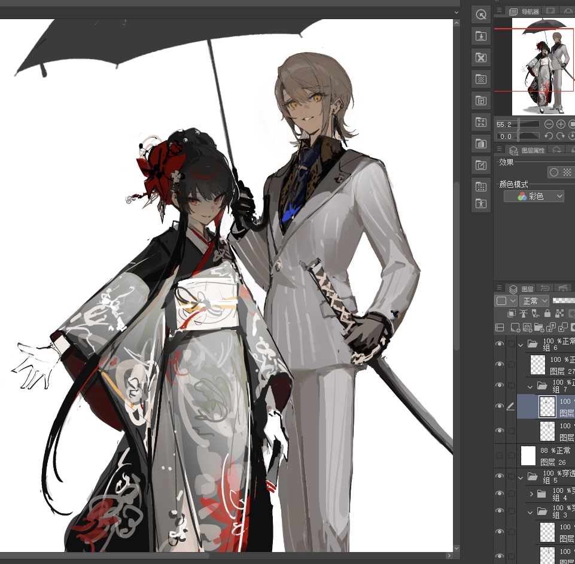Set layer as reference layer (lighthouse icon)
This screenshot has height=564, width=575.
[523, 313]
